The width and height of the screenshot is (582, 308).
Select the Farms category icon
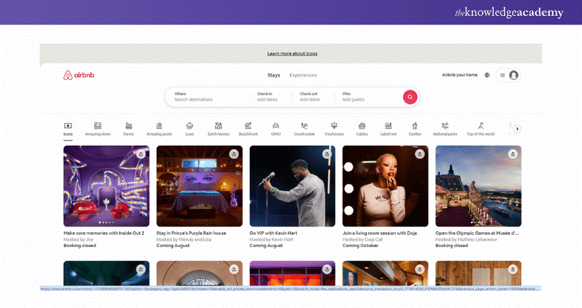(x=128, y=129)
